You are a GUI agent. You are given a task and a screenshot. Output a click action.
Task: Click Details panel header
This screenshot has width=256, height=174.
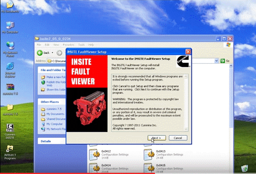click(x=52, y=141)
